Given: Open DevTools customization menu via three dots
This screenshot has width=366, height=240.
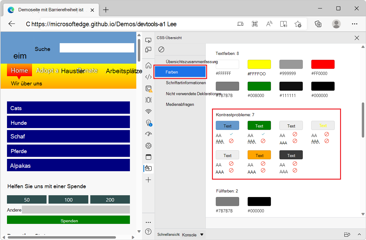Looking at the screenshot, I should [x=148, y=222].
